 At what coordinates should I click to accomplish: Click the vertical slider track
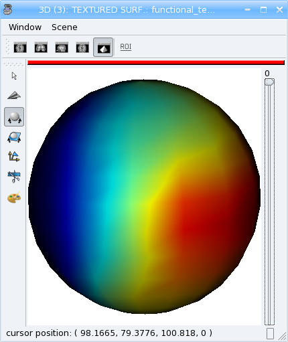click(269, 202)
